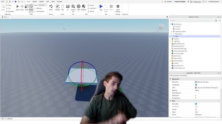Collapse the Data properties section

pyautogui.click(x=170, y=101)
